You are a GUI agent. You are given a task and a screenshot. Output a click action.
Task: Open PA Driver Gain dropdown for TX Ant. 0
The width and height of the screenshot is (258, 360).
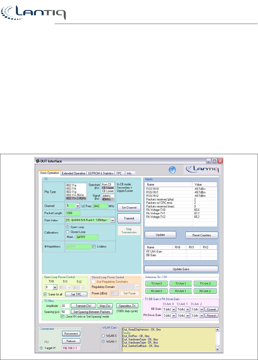(x=174, y=315)
